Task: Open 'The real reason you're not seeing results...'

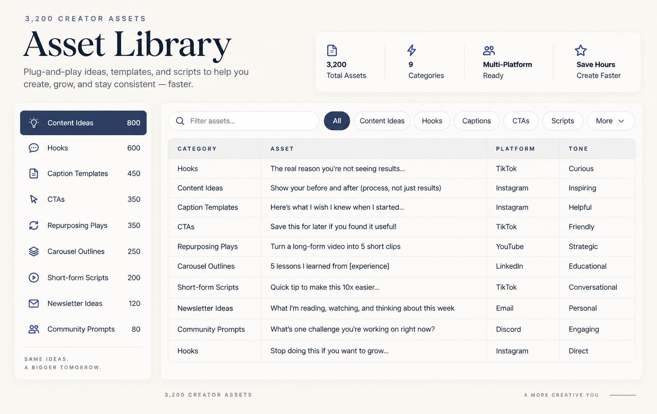Action: tap(338, 168)
